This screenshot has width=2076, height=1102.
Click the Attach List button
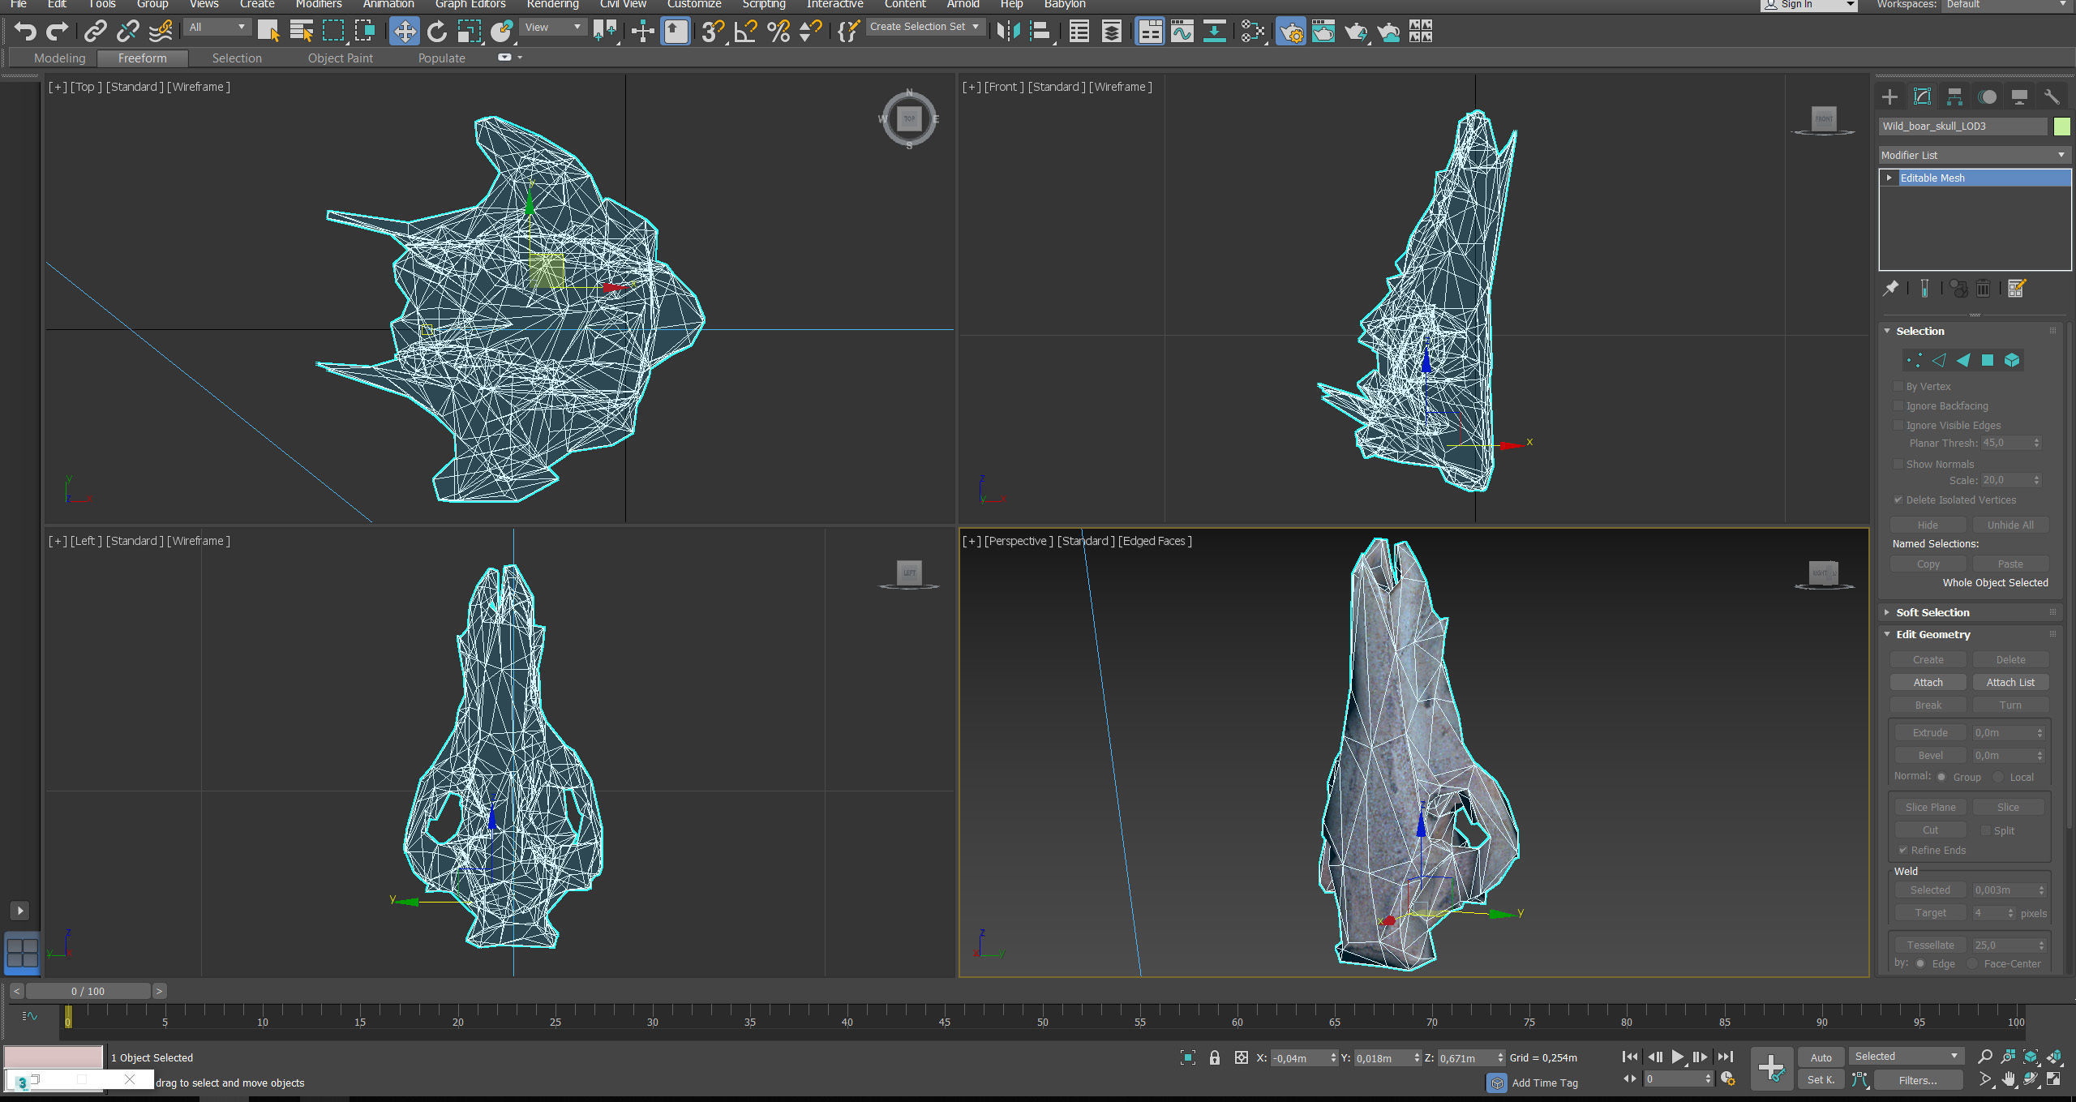click(x=2010, y=682)
